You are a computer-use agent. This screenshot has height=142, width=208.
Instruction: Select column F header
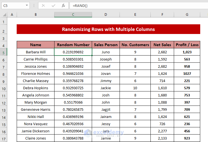162,14
